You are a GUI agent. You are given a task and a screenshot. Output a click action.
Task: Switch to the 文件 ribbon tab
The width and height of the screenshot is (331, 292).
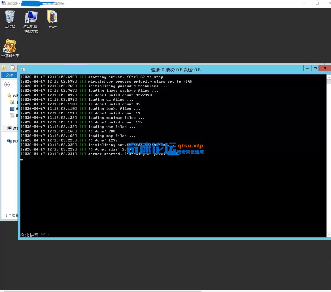pos(9,75)
